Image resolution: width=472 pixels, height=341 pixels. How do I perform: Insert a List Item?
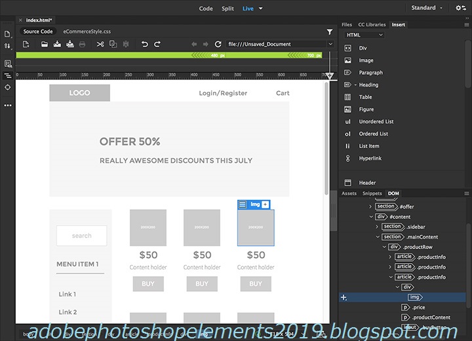(x=368, y=146)
